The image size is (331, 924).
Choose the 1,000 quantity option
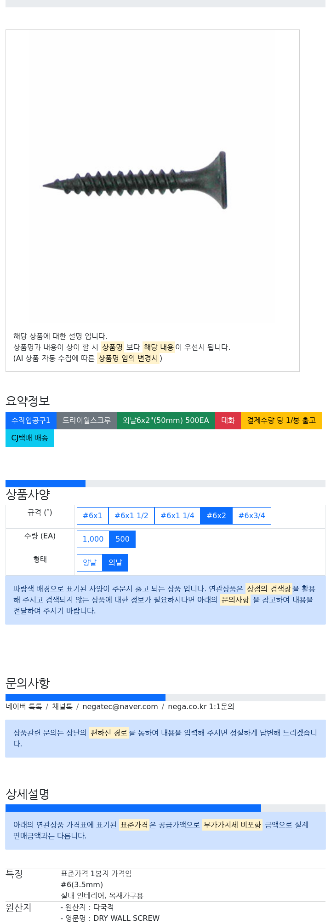[x=93, y=539]
